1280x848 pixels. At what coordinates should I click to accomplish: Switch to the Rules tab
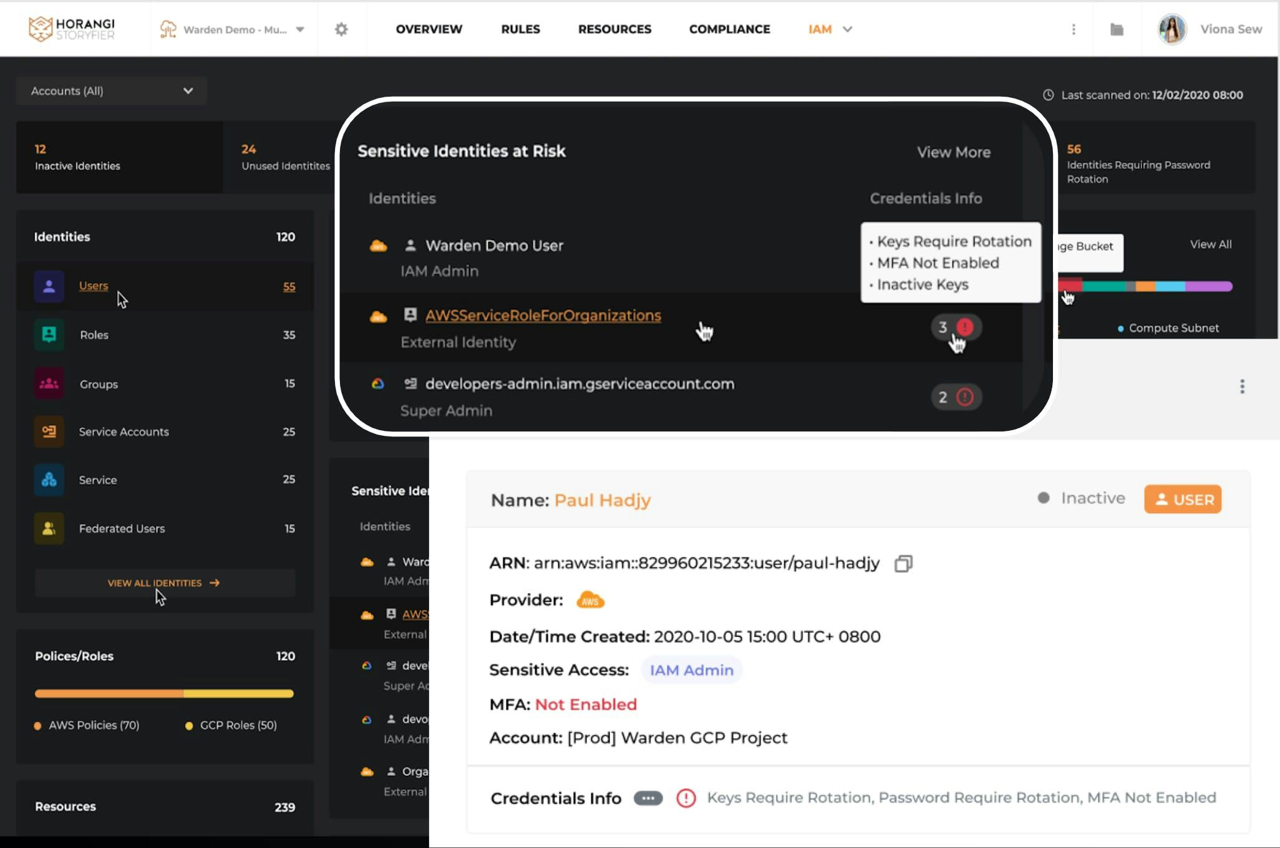(521, 29)
